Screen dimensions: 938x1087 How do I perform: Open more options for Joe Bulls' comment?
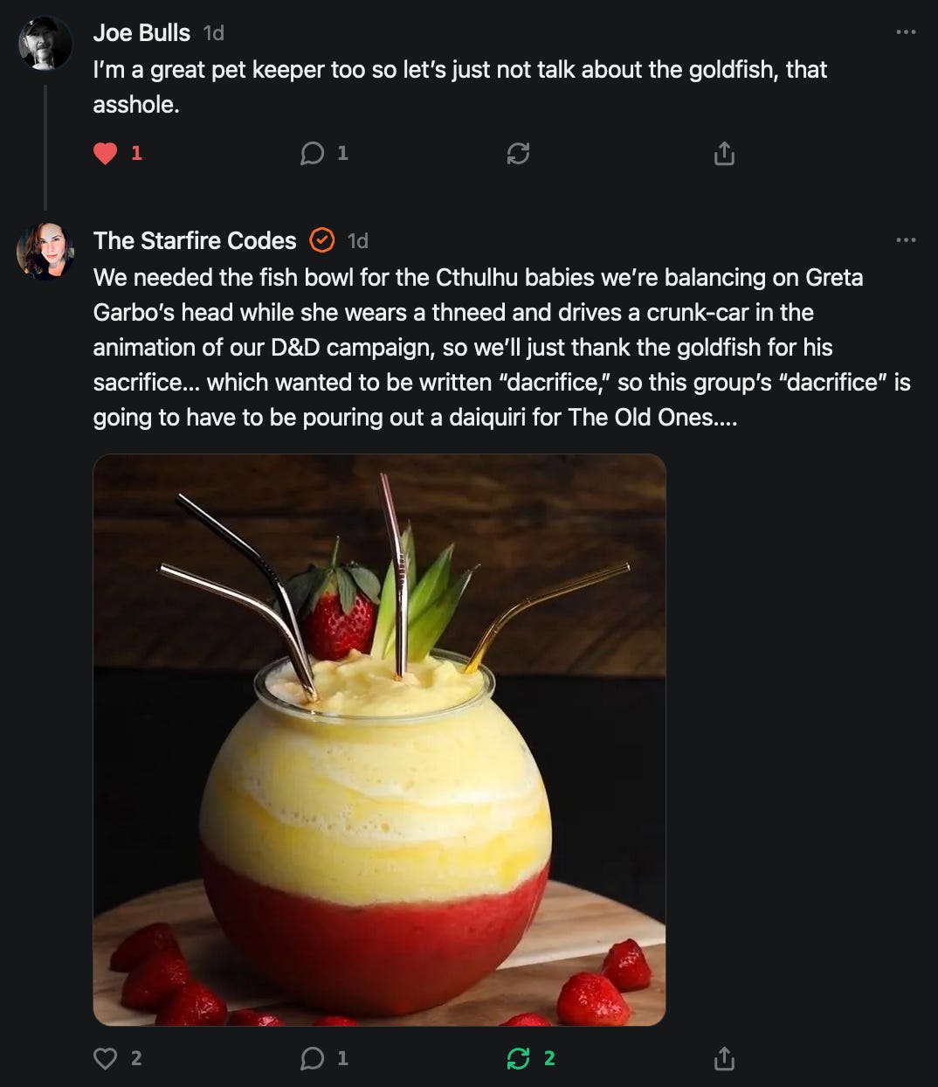[906, 32]
